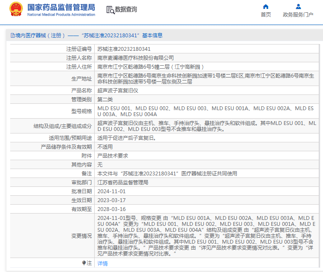323x272 pixels.
Task: Click the lightbulb icon beside 注
Action: [x=84, y=263]
